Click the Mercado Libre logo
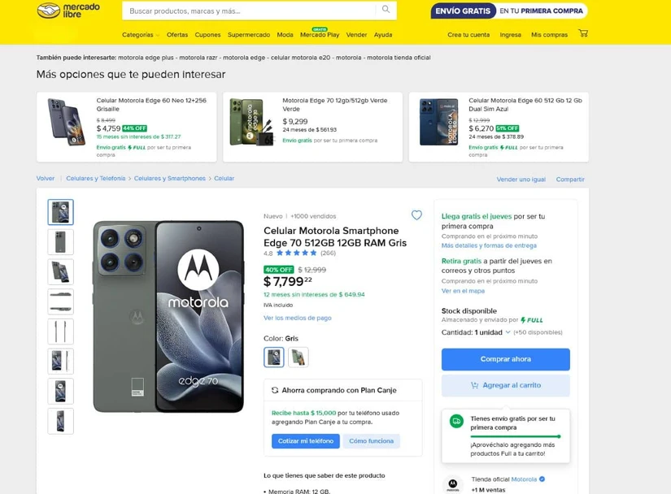The height and width of the screenshot is (494, 671). (68, 11)
